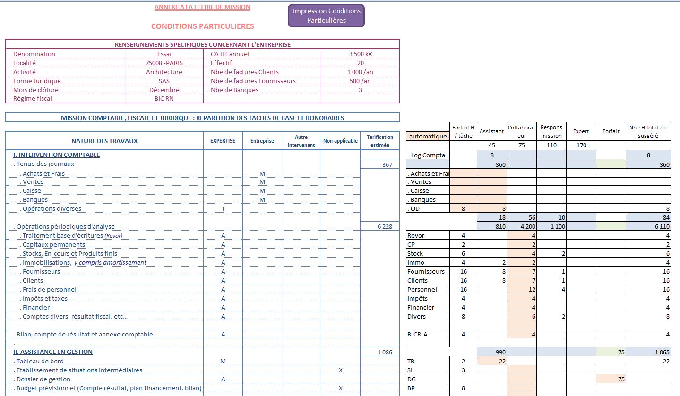
Task: Click the 'Dossier de gestion' row label
Action: point(42,379)
